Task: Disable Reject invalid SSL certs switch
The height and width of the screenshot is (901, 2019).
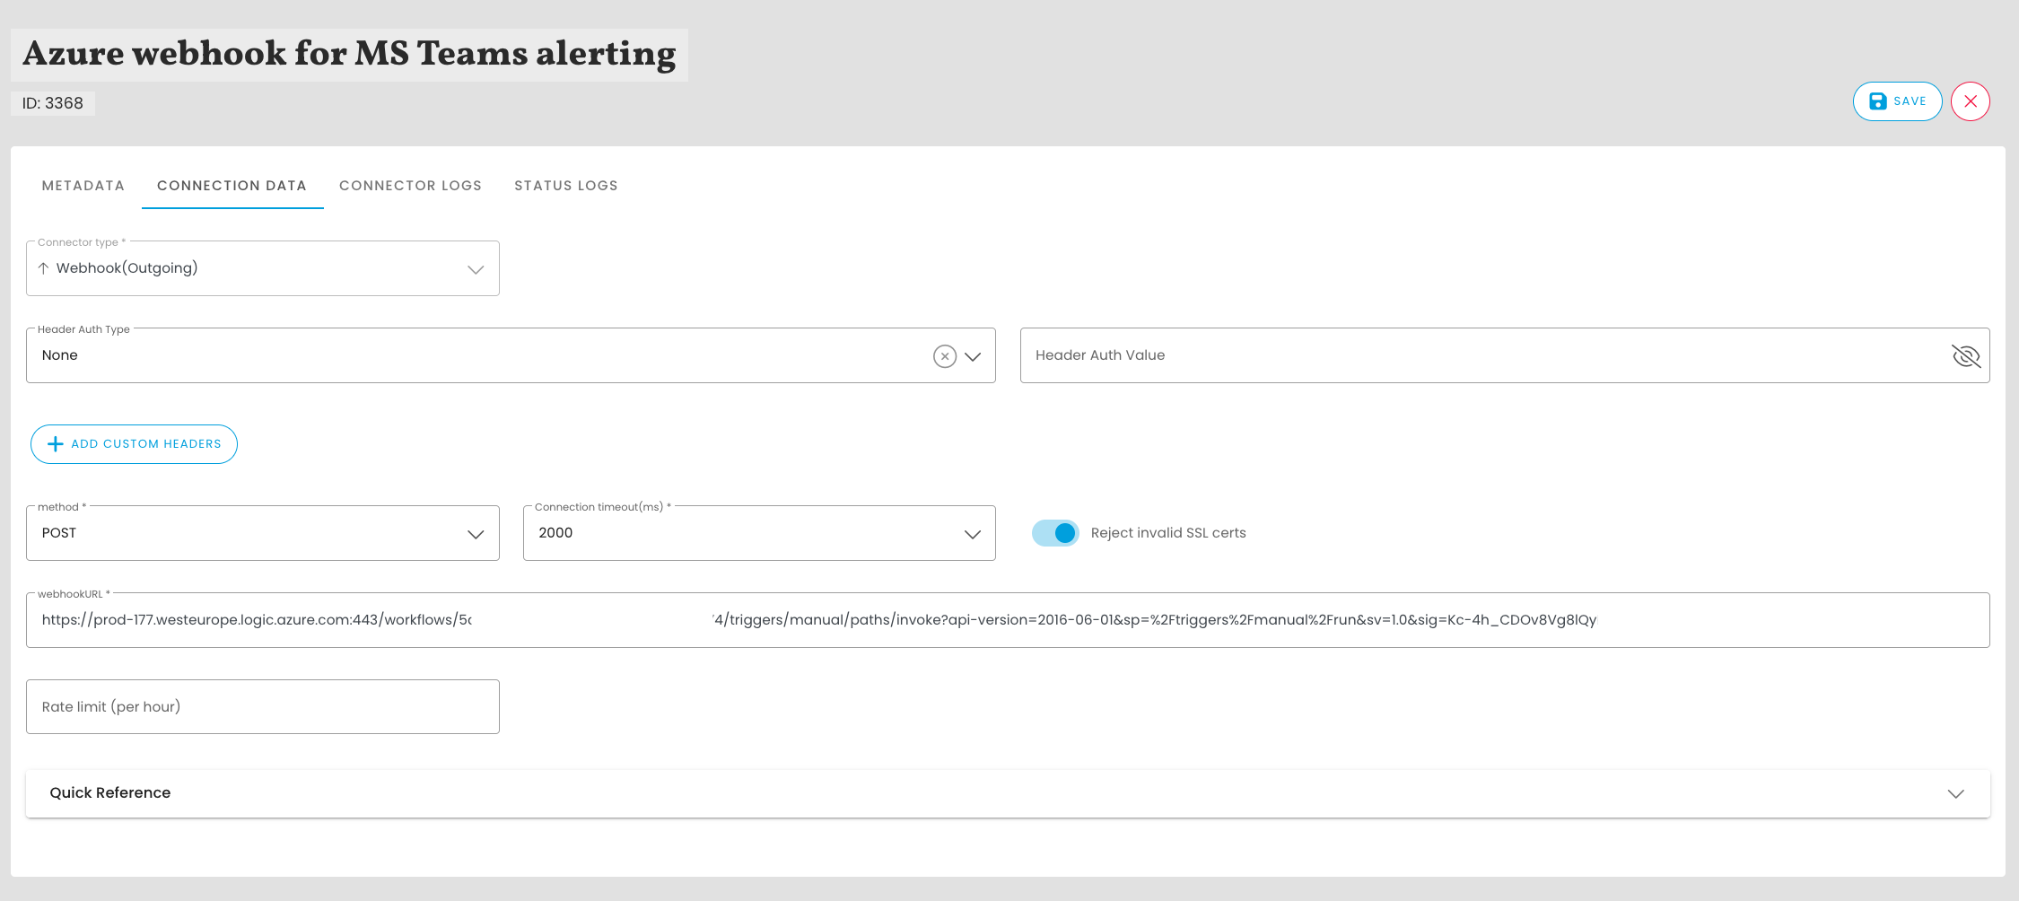Action: [1055, 533]
